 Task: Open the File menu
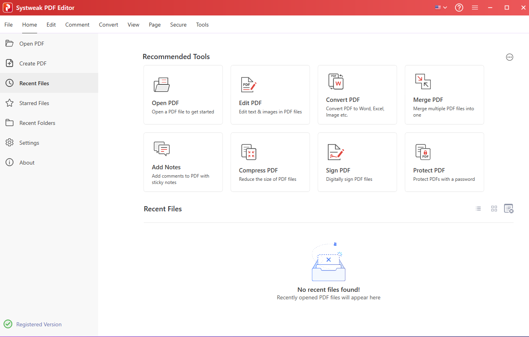[8, 25]
